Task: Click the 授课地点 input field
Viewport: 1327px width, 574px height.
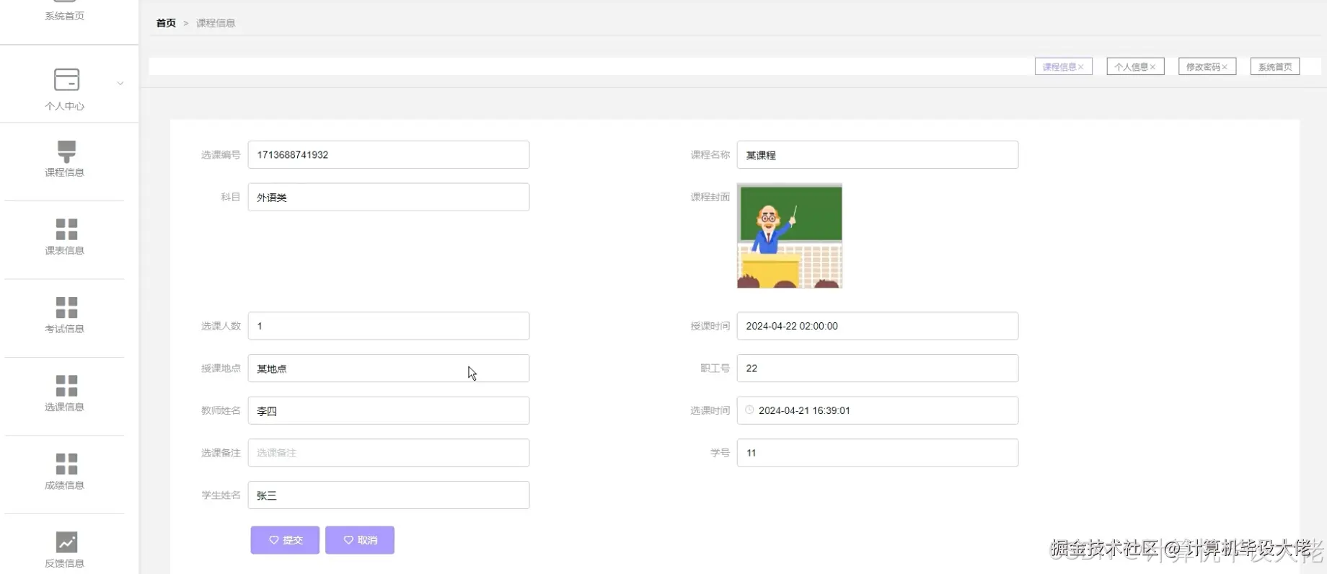Action: [x=389, y=368]
